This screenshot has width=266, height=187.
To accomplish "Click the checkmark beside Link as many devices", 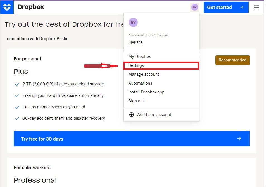I will (17, 107).
